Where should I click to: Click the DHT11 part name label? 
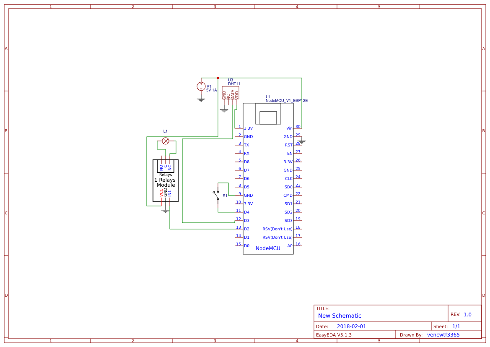[234, 84]
